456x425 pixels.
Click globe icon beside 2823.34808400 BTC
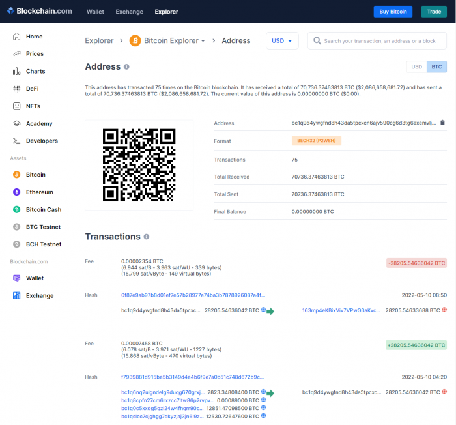(x=263, y=392)
